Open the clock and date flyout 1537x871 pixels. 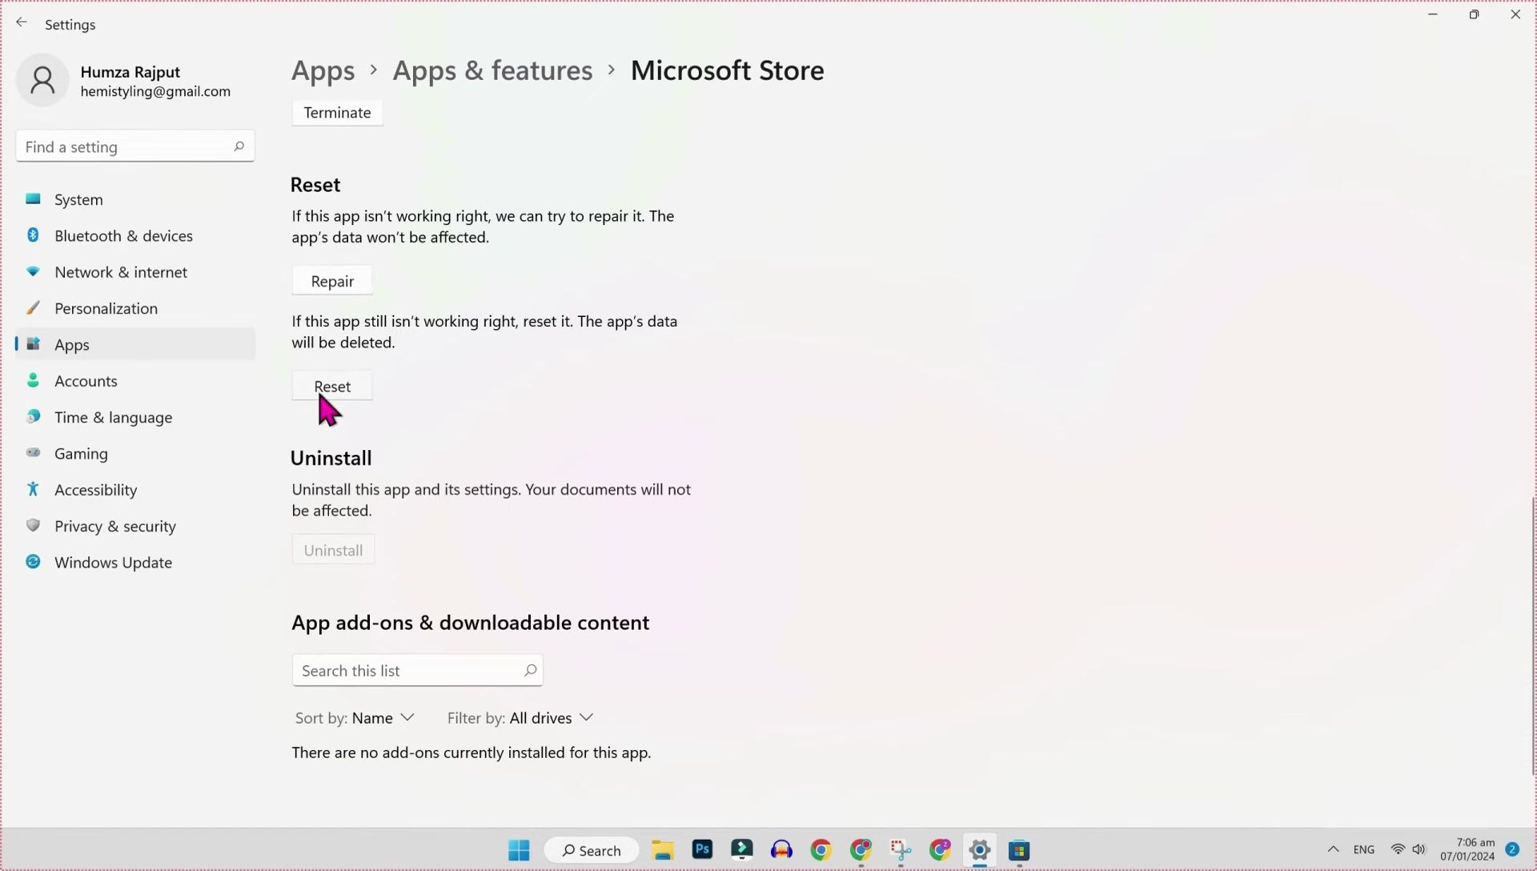pyautogui.click(x=1467, y=849)
